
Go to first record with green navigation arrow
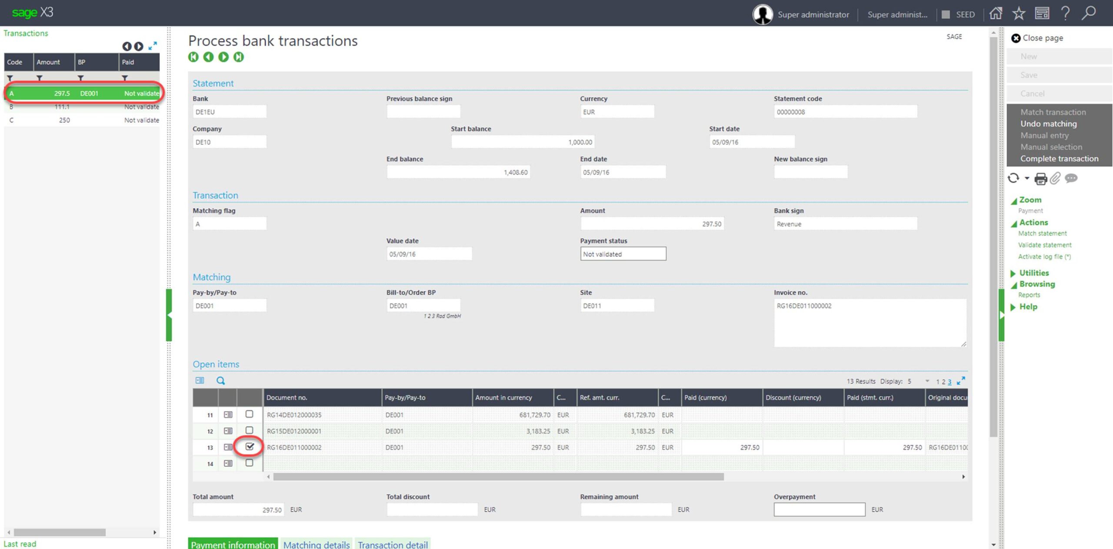193,57
